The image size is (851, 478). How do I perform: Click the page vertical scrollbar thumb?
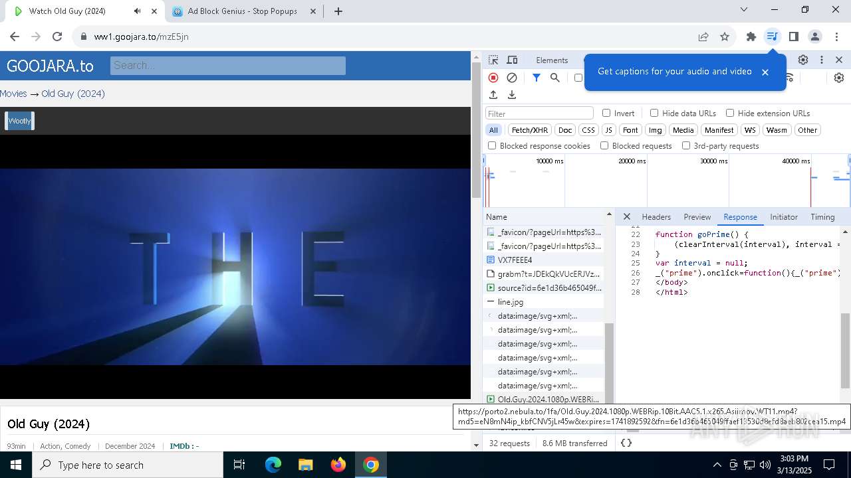(x=476, y=129)
